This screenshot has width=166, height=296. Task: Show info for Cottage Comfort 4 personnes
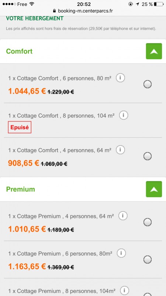coord(120,150)
